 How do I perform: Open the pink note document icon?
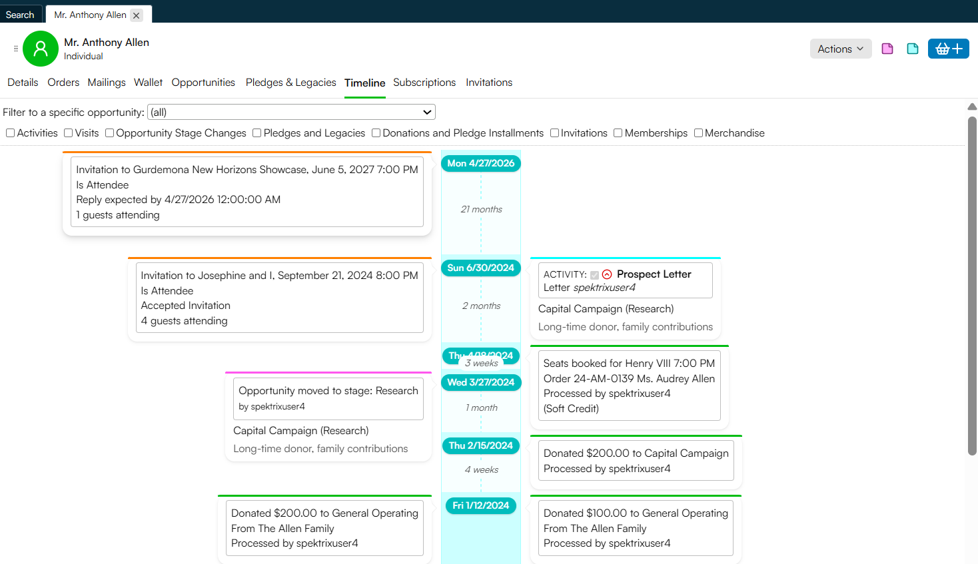click(887, 49)
